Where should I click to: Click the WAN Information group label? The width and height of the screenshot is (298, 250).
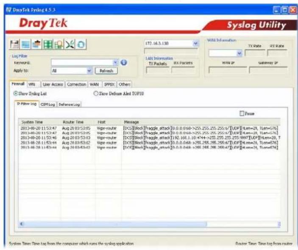[x=222, y=40]
